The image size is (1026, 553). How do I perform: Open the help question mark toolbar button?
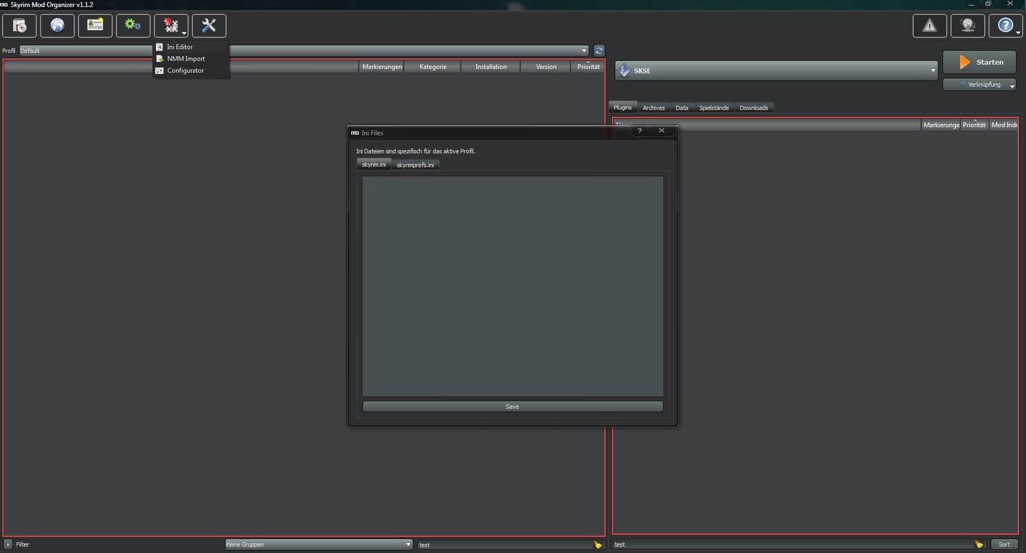pyautogui.click(x=1005, y=26)
